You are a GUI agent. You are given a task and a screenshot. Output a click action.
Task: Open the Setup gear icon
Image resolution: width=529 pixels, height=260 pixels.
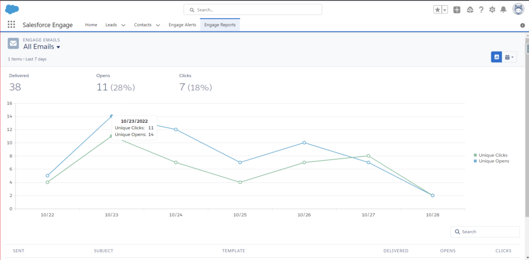coord(492,10)
